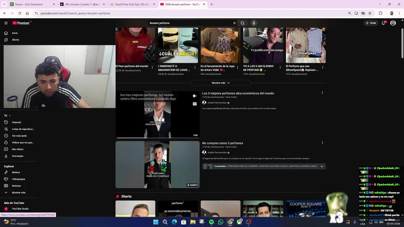Viewport: 404px width, 227px height.
Task: Go to the browser home page
Action: tap(27, 13)
